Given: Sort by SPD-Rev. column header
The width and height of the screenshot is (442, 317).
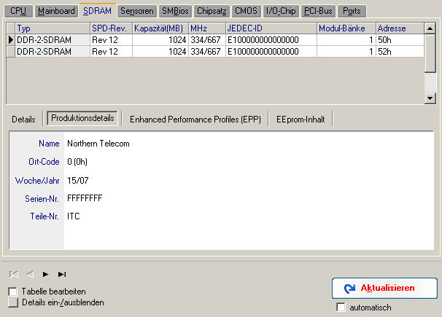Looking at the screenshot, I should coord(111,28).
